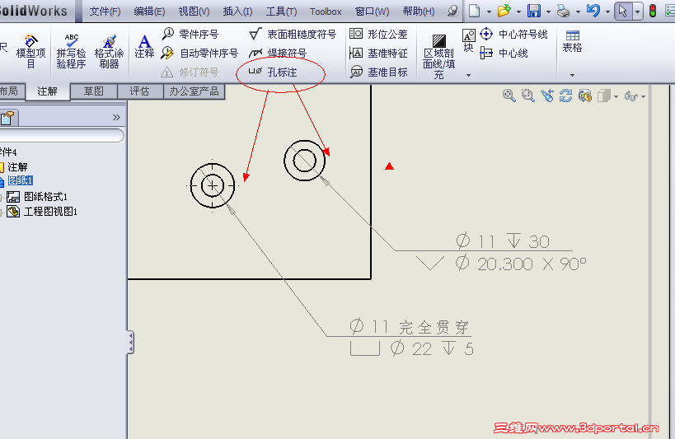Create a new document
675x439 pixels.
475,11
